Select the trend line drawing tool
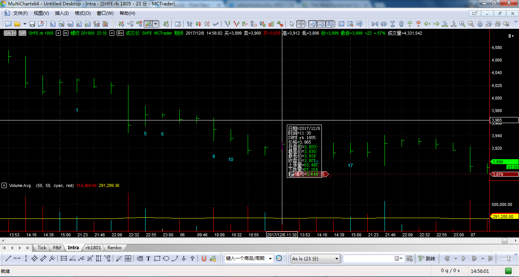This screenshot has width=519, height=277. tap(8, 259)
